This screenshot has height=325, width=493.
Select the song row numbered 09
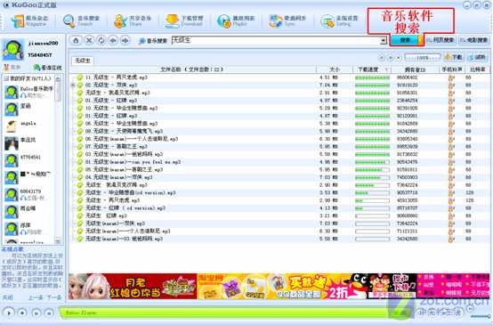279,131
